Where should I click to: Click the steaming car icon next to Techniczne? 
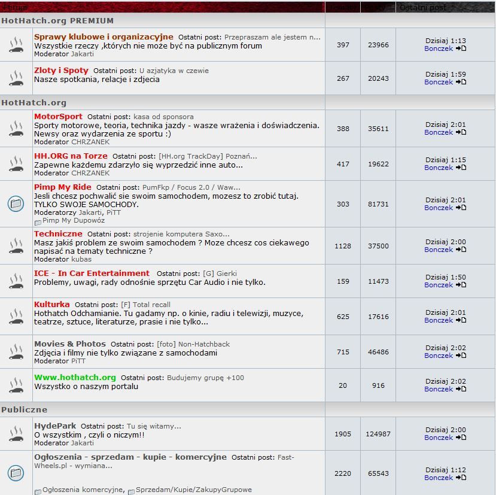click(x=16, y=246)
